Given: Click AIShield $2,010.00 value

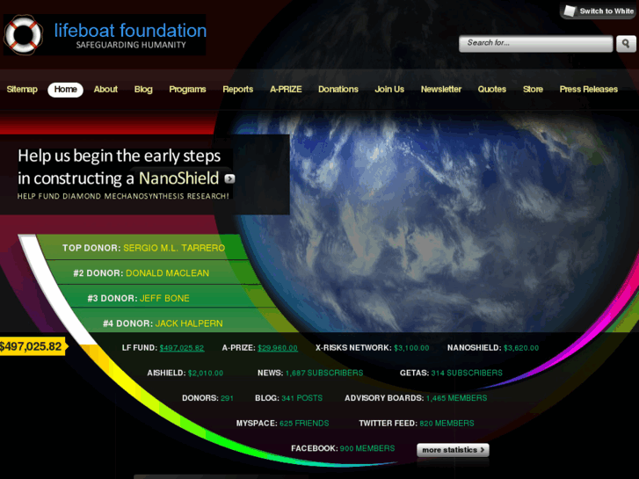Looking at the screenshot, I should (x=206, y=374).
